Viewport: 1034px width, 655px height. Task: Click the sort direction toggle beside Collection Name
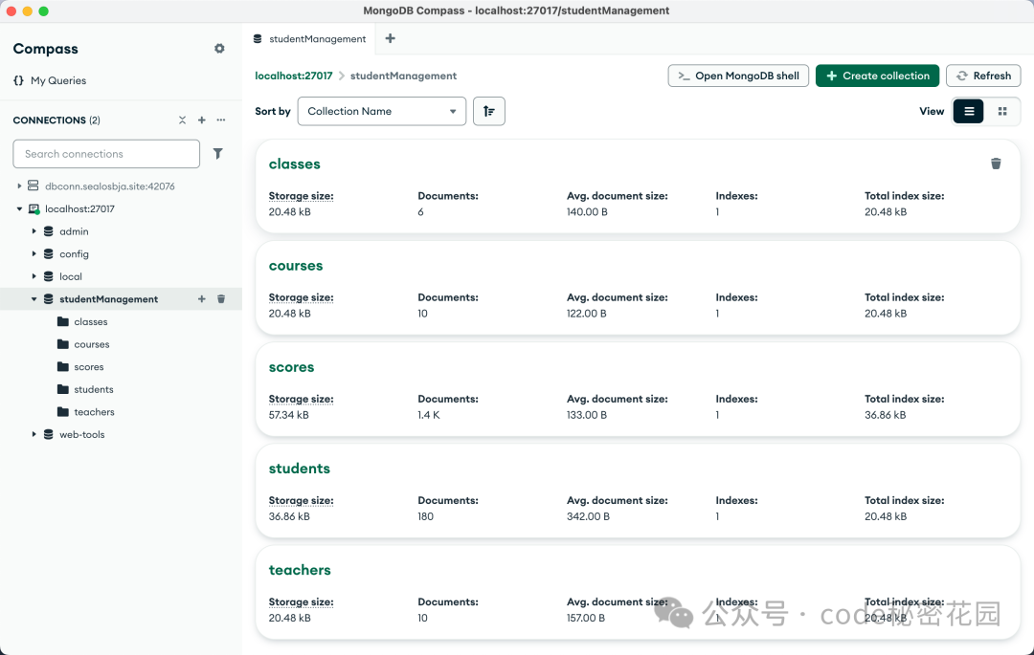pos(488,111)
